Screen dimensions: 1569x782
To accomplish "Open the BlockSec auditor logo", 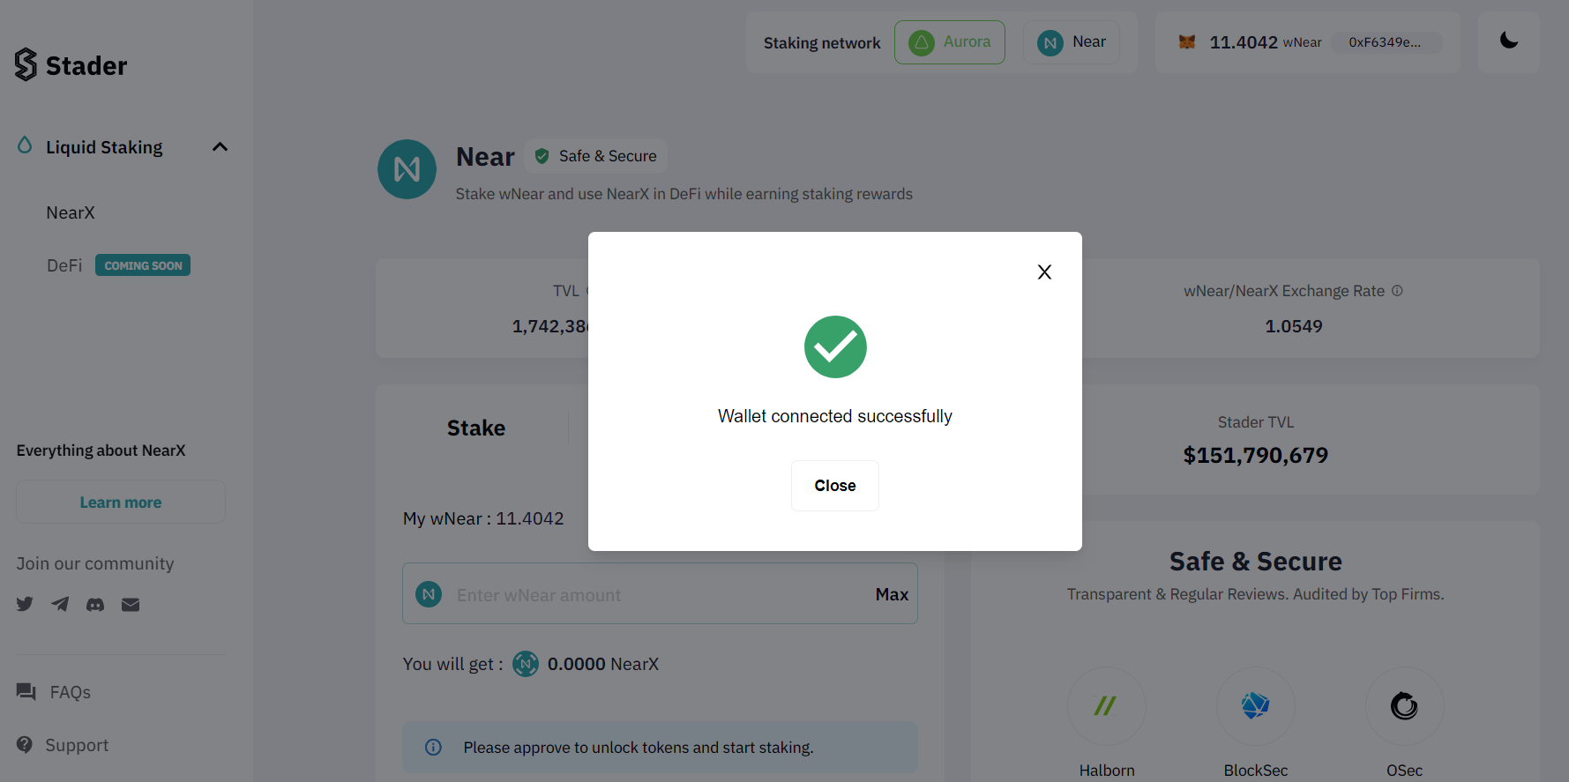I will click(1255, 706).
